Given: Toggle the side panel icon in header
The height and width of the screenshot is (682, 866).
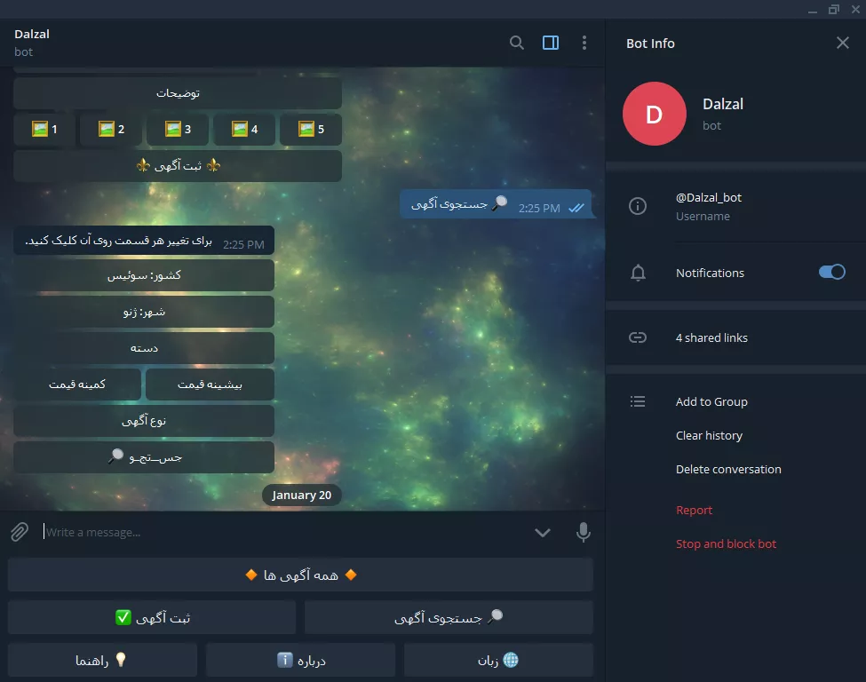Looking at the screenshot, I should pos(551,43).
